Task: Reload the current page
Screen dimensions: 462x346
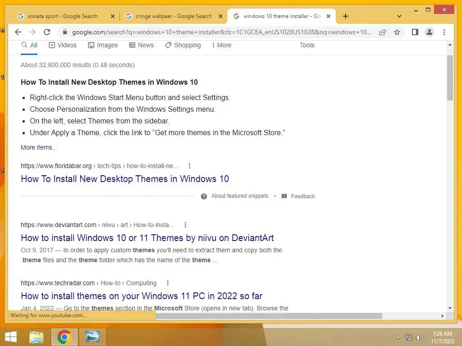Action: 47,32
